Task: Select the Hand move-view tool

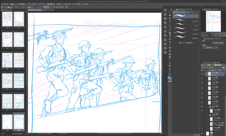Action: click(170, 15)
